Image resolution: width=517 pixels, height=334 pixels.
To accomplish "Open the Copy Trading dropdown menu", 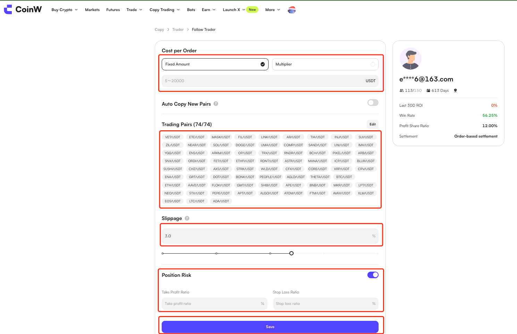I will coord(164,10).
